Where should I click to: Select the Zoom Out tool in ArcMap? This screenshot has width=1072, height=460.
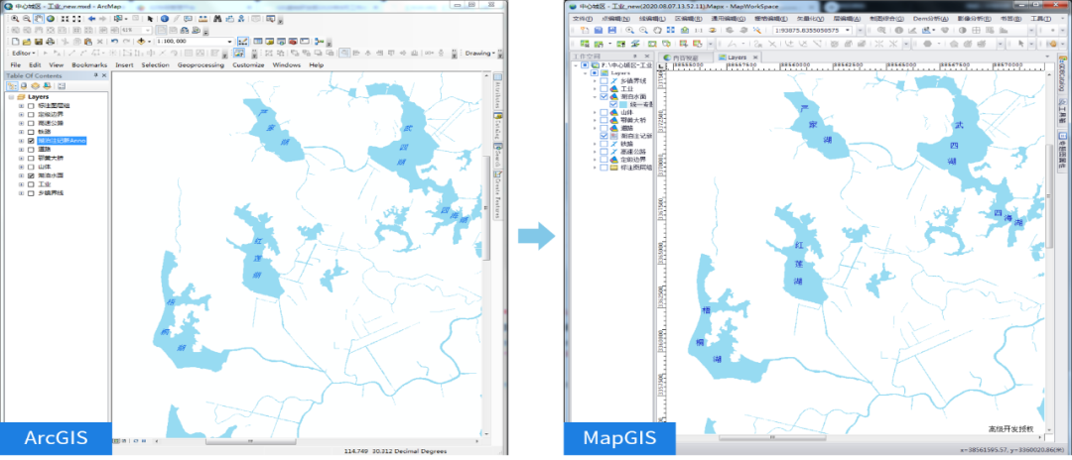click(x=26, y=19)
